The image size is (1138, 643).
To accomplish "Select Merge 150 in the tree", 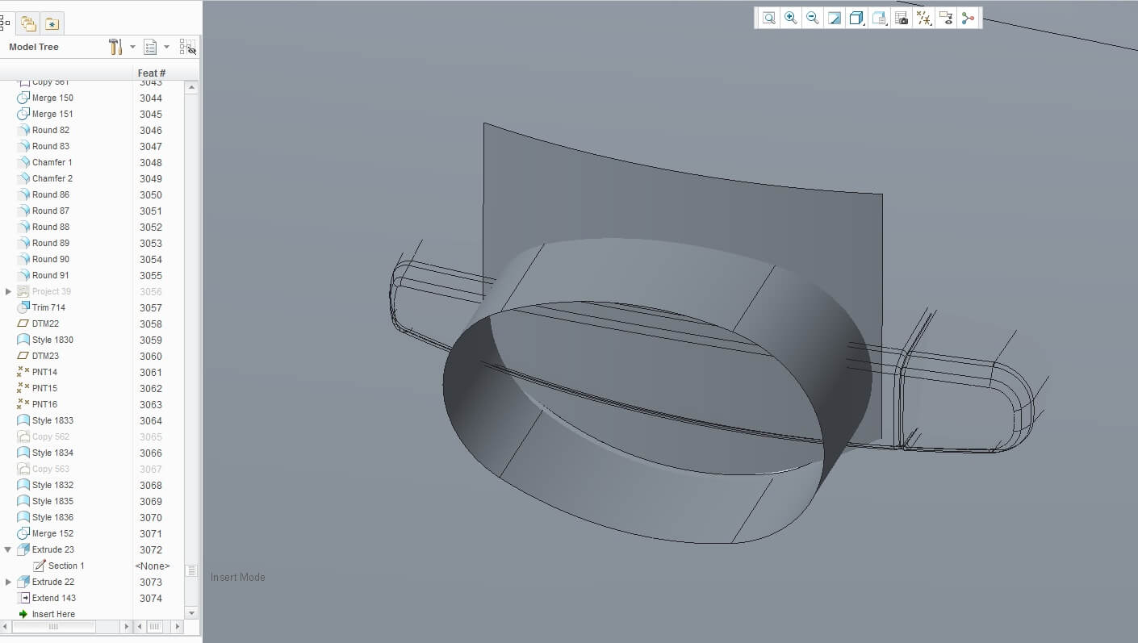I will (x=52, y=98).
